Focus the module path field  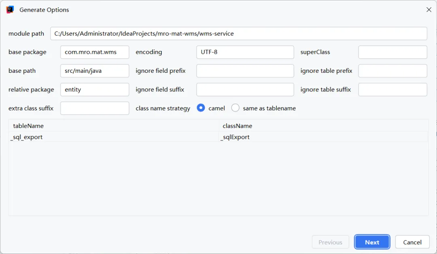[239, 34]
